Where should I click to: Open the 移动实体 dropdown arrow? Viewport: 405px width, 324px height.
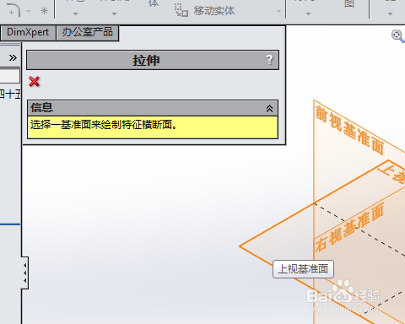pos(278,11)
